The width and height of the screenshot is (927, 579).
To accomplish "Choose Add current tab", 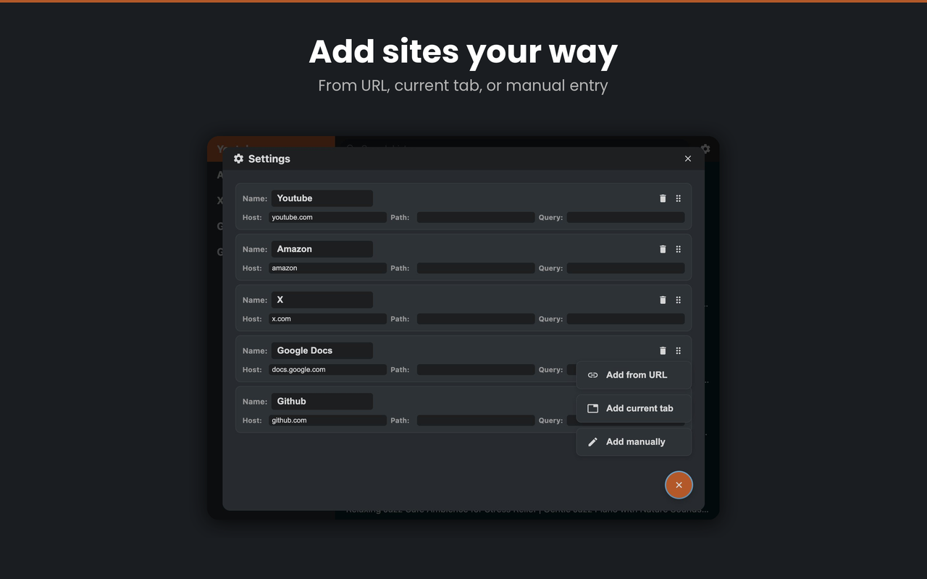I will [634, 408].
